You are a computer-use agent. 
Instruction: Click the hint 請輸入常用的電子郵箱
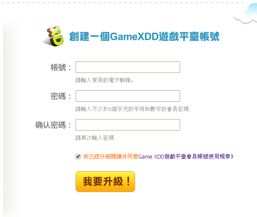(104, 80)
